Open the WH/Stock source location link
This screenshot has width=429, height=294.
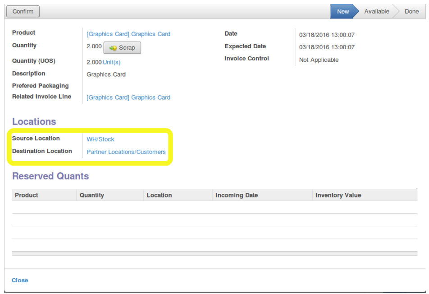[x=100, y=139]
